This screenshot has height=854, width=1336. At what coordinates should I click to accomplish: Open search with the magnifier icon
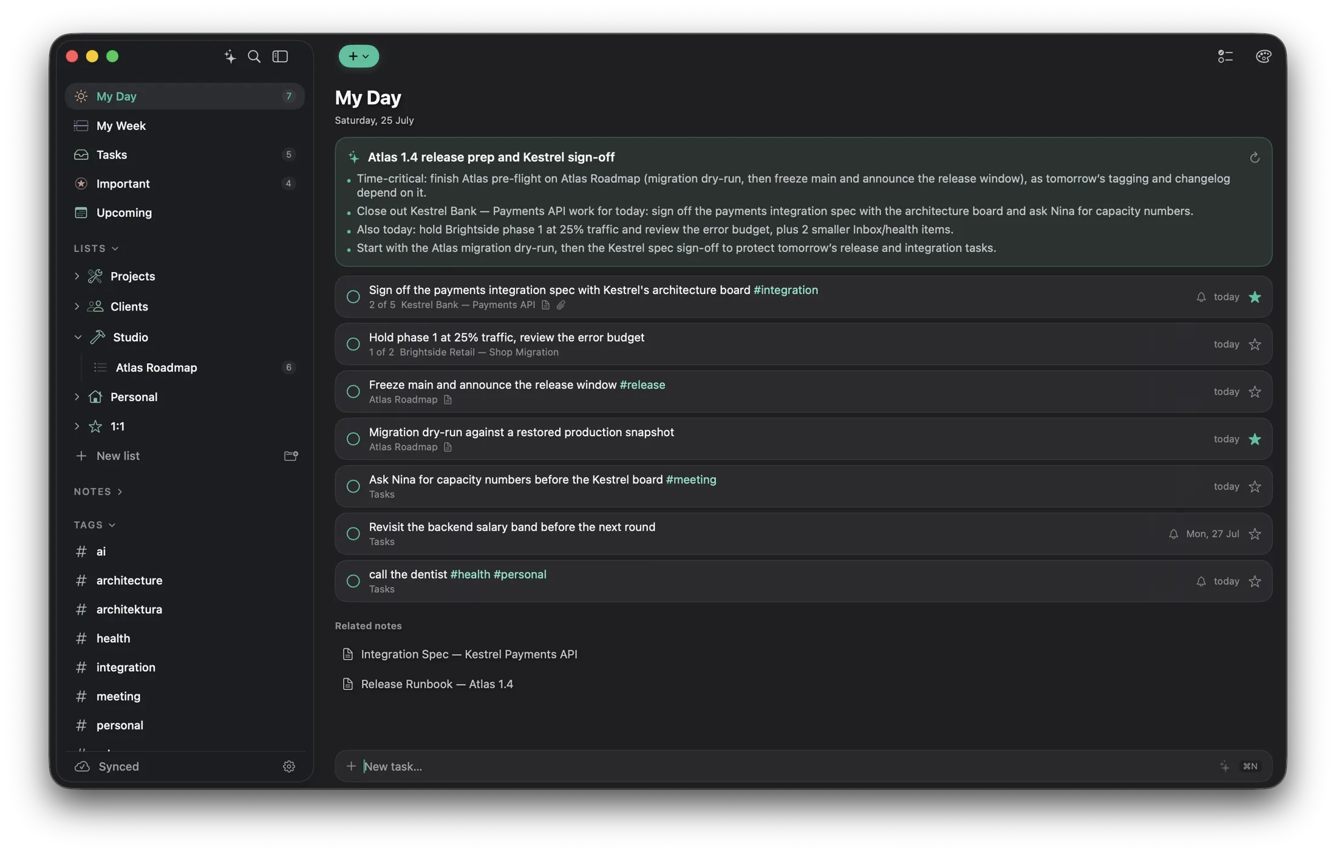coord(254,56)
